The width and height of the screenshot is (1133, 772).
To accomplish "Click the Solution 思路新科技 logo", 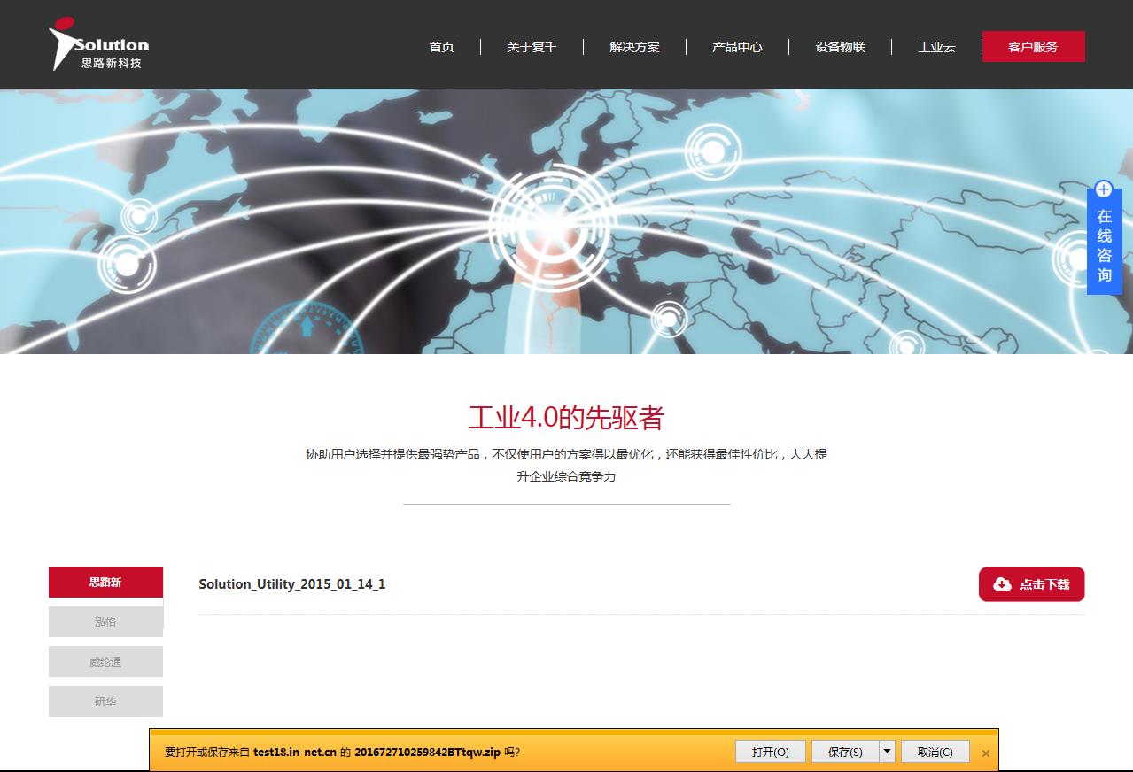I will (98, 45).
